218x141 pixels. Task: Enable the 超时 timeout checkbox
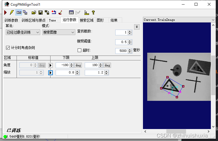(79, 50)
